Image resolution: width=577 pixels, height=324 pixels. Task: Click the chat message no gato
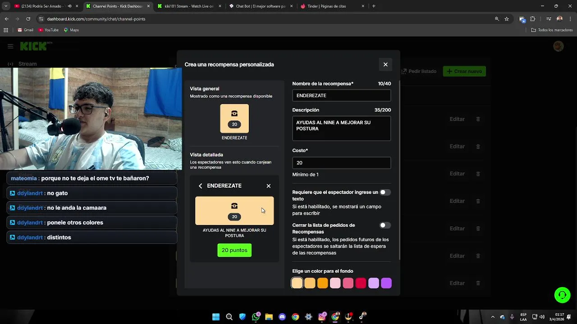point(92,193)
